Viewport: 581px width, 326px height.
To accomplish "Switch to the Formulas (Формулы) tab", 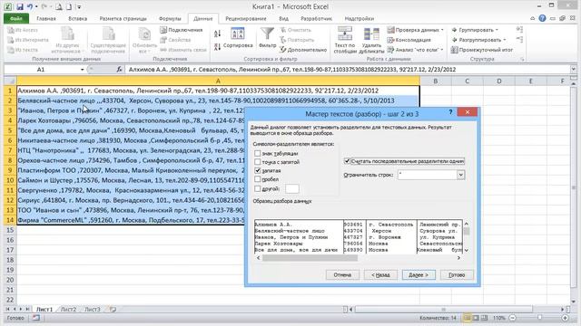I will point(170,18).
